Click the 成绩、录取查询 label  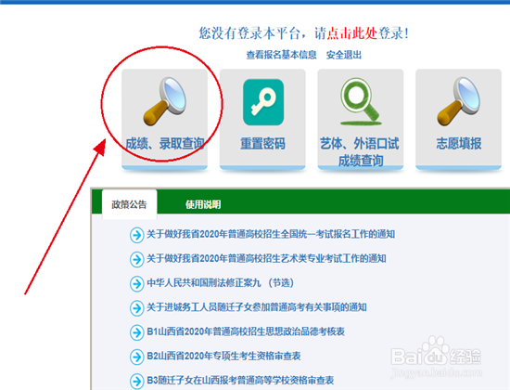(165, 143)
